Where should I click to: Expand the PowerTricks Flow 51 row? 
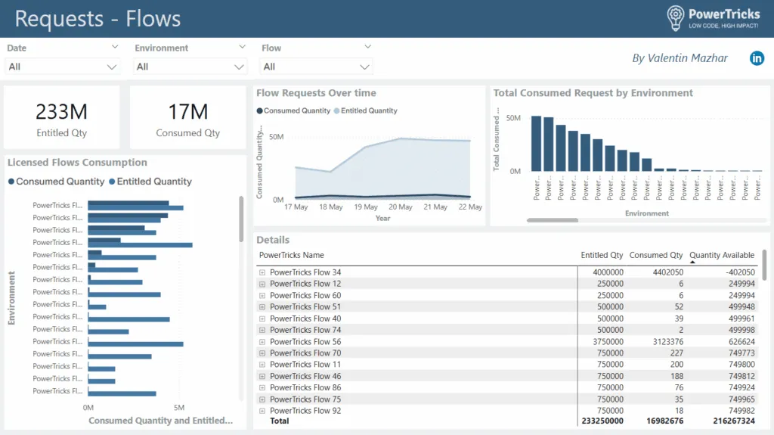tap(262, 307)
